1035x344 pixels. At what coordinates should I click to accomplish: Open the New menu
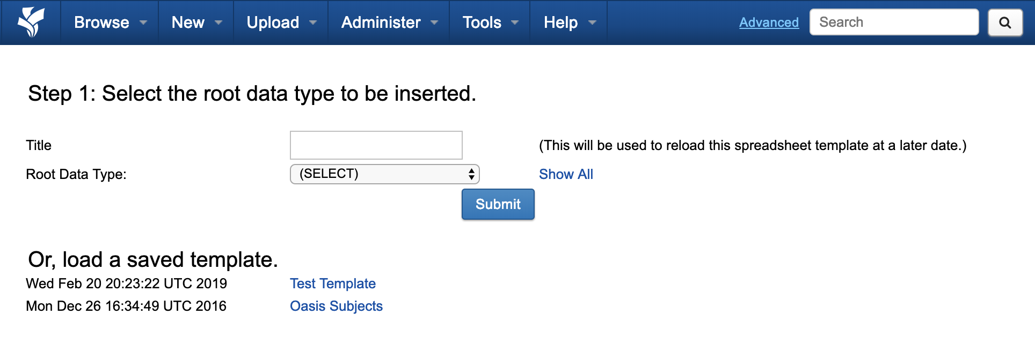click(188, 23)
